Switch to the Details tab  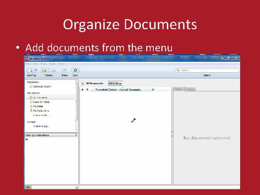pos(179,89)
